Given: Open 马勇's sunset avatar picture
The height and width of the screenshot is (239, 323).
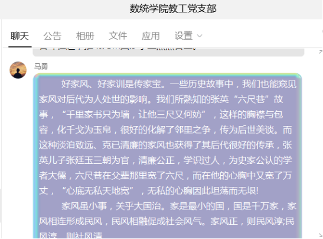Looking at the screenshot, I should 18,70.
